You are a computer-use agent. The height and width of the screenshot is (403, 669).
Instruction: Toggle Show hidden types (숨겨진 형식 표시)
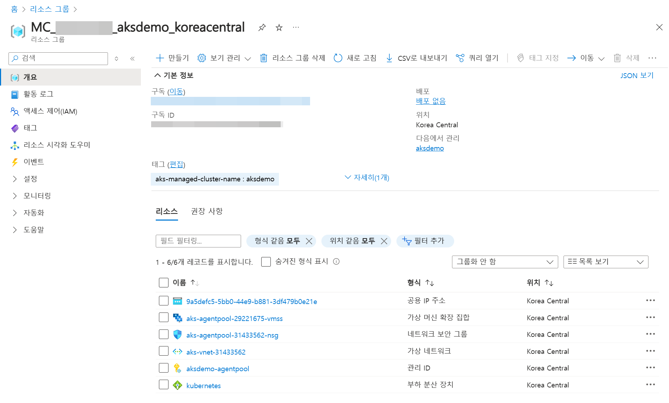[266, 262]
